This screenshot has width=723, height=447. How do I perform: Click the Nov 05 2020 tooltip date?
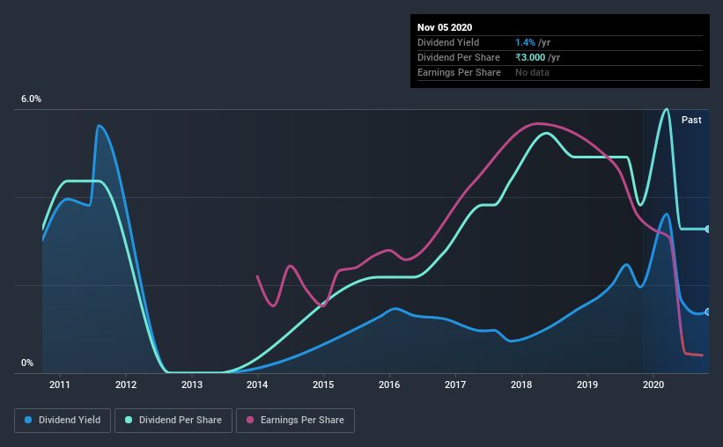pos(445,27)
